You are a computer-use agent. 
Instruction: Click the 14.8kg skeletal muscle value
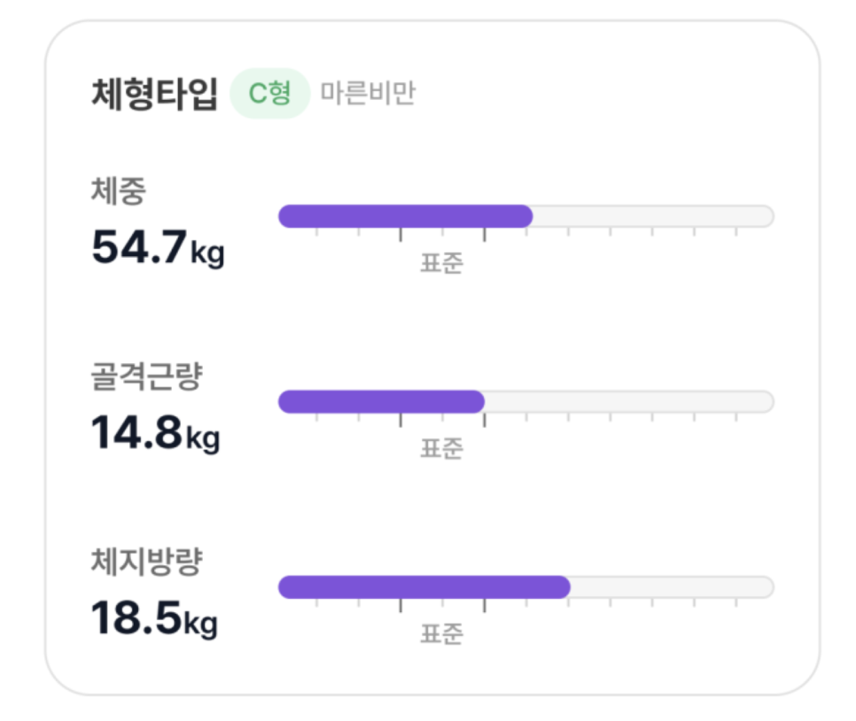coord(156,433)
